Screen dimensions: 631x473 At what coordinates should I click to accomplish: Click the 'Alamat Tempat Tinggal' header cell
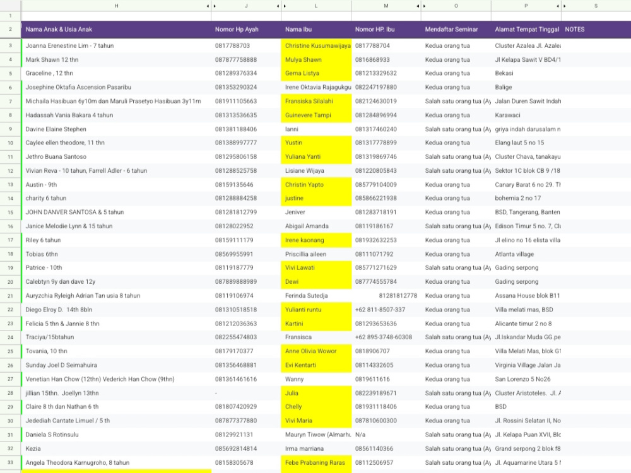[526, 30]
